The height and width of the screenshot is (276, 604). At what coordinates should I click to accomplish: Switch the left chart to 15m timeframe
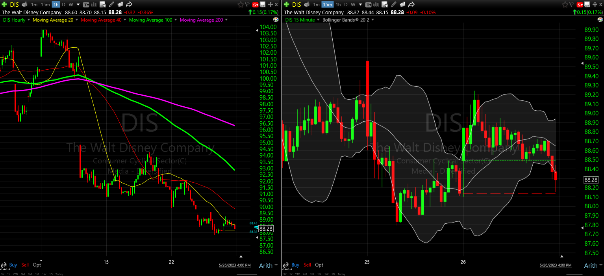[x=45, y=5]
